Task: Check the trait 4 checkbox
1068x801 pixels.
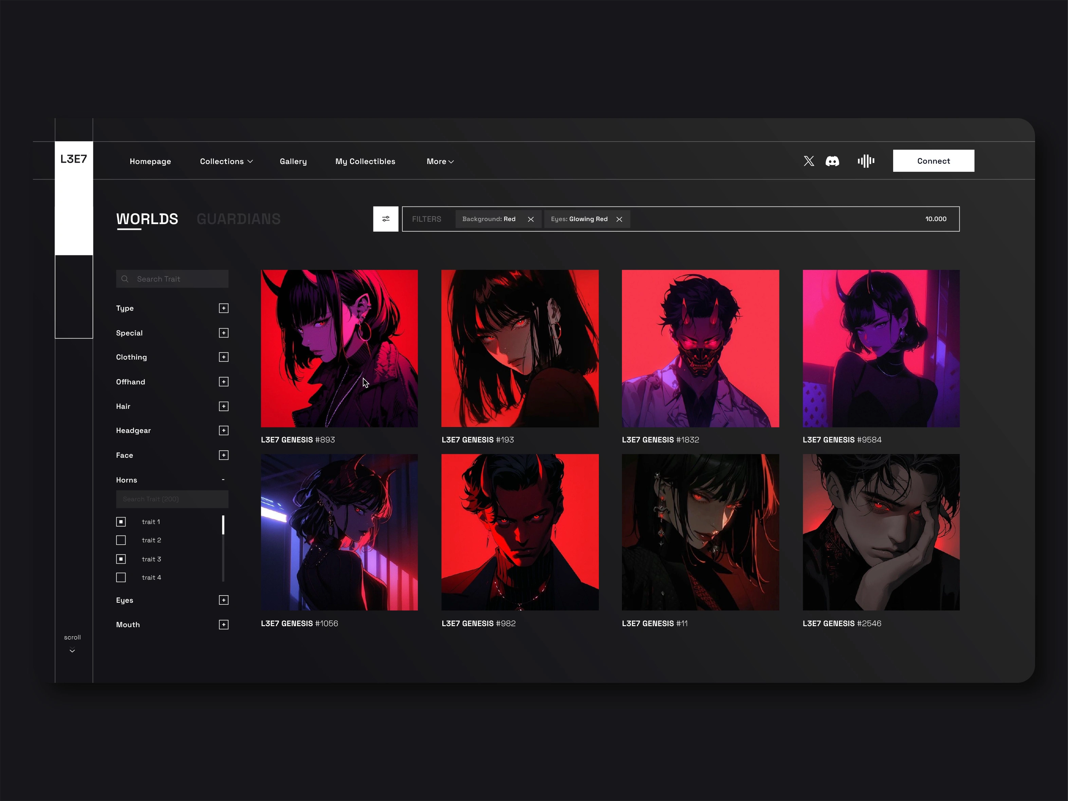Action: (121, 578)
